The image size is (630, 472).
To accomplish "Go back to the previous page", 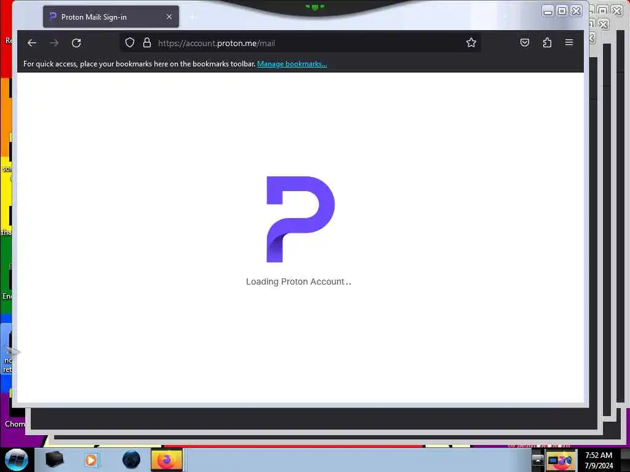I will coord(32,43).
